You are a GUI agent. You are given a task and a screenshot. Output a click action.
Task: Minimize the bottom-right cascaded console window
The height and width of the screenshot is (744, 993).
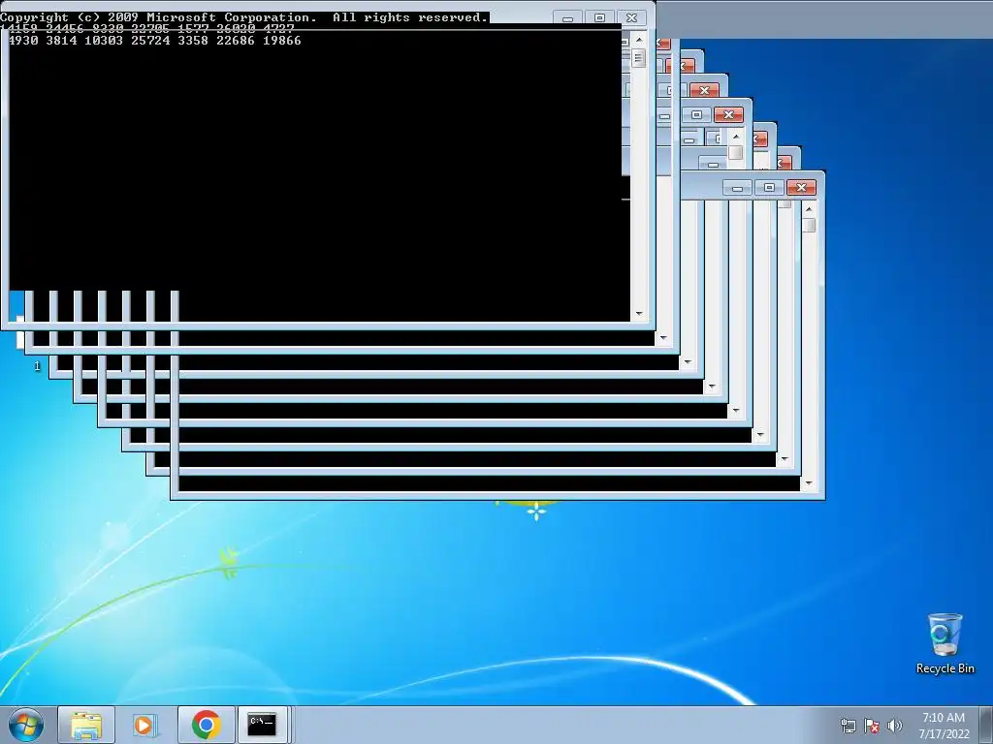[x=737, y=188]
